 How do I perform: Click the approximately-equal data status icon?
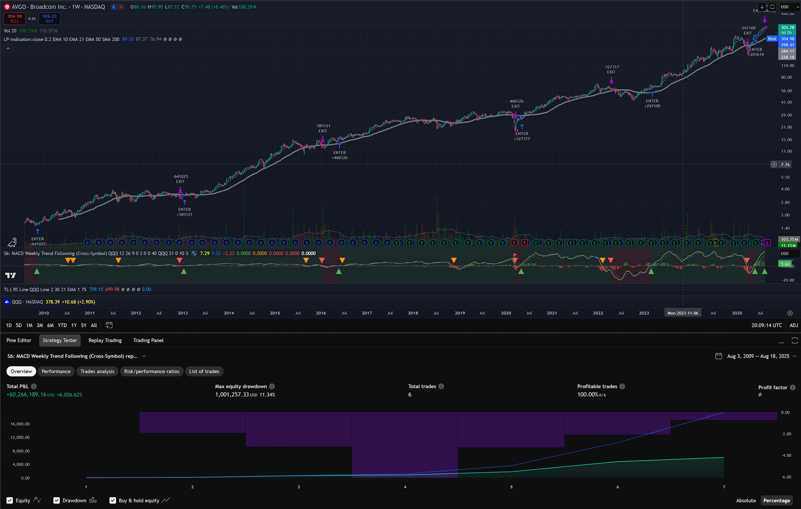[x=121, y=7]
